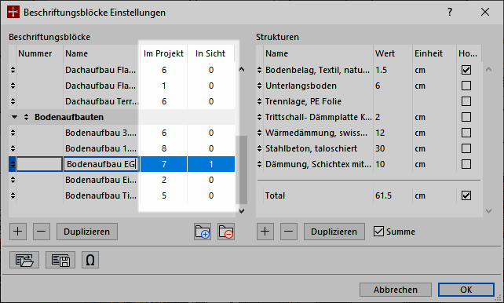Toggle the Total row checkbox

466,195
